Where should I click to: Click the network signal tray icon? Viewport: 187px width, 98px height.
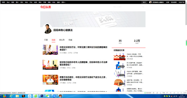(174, 96)
